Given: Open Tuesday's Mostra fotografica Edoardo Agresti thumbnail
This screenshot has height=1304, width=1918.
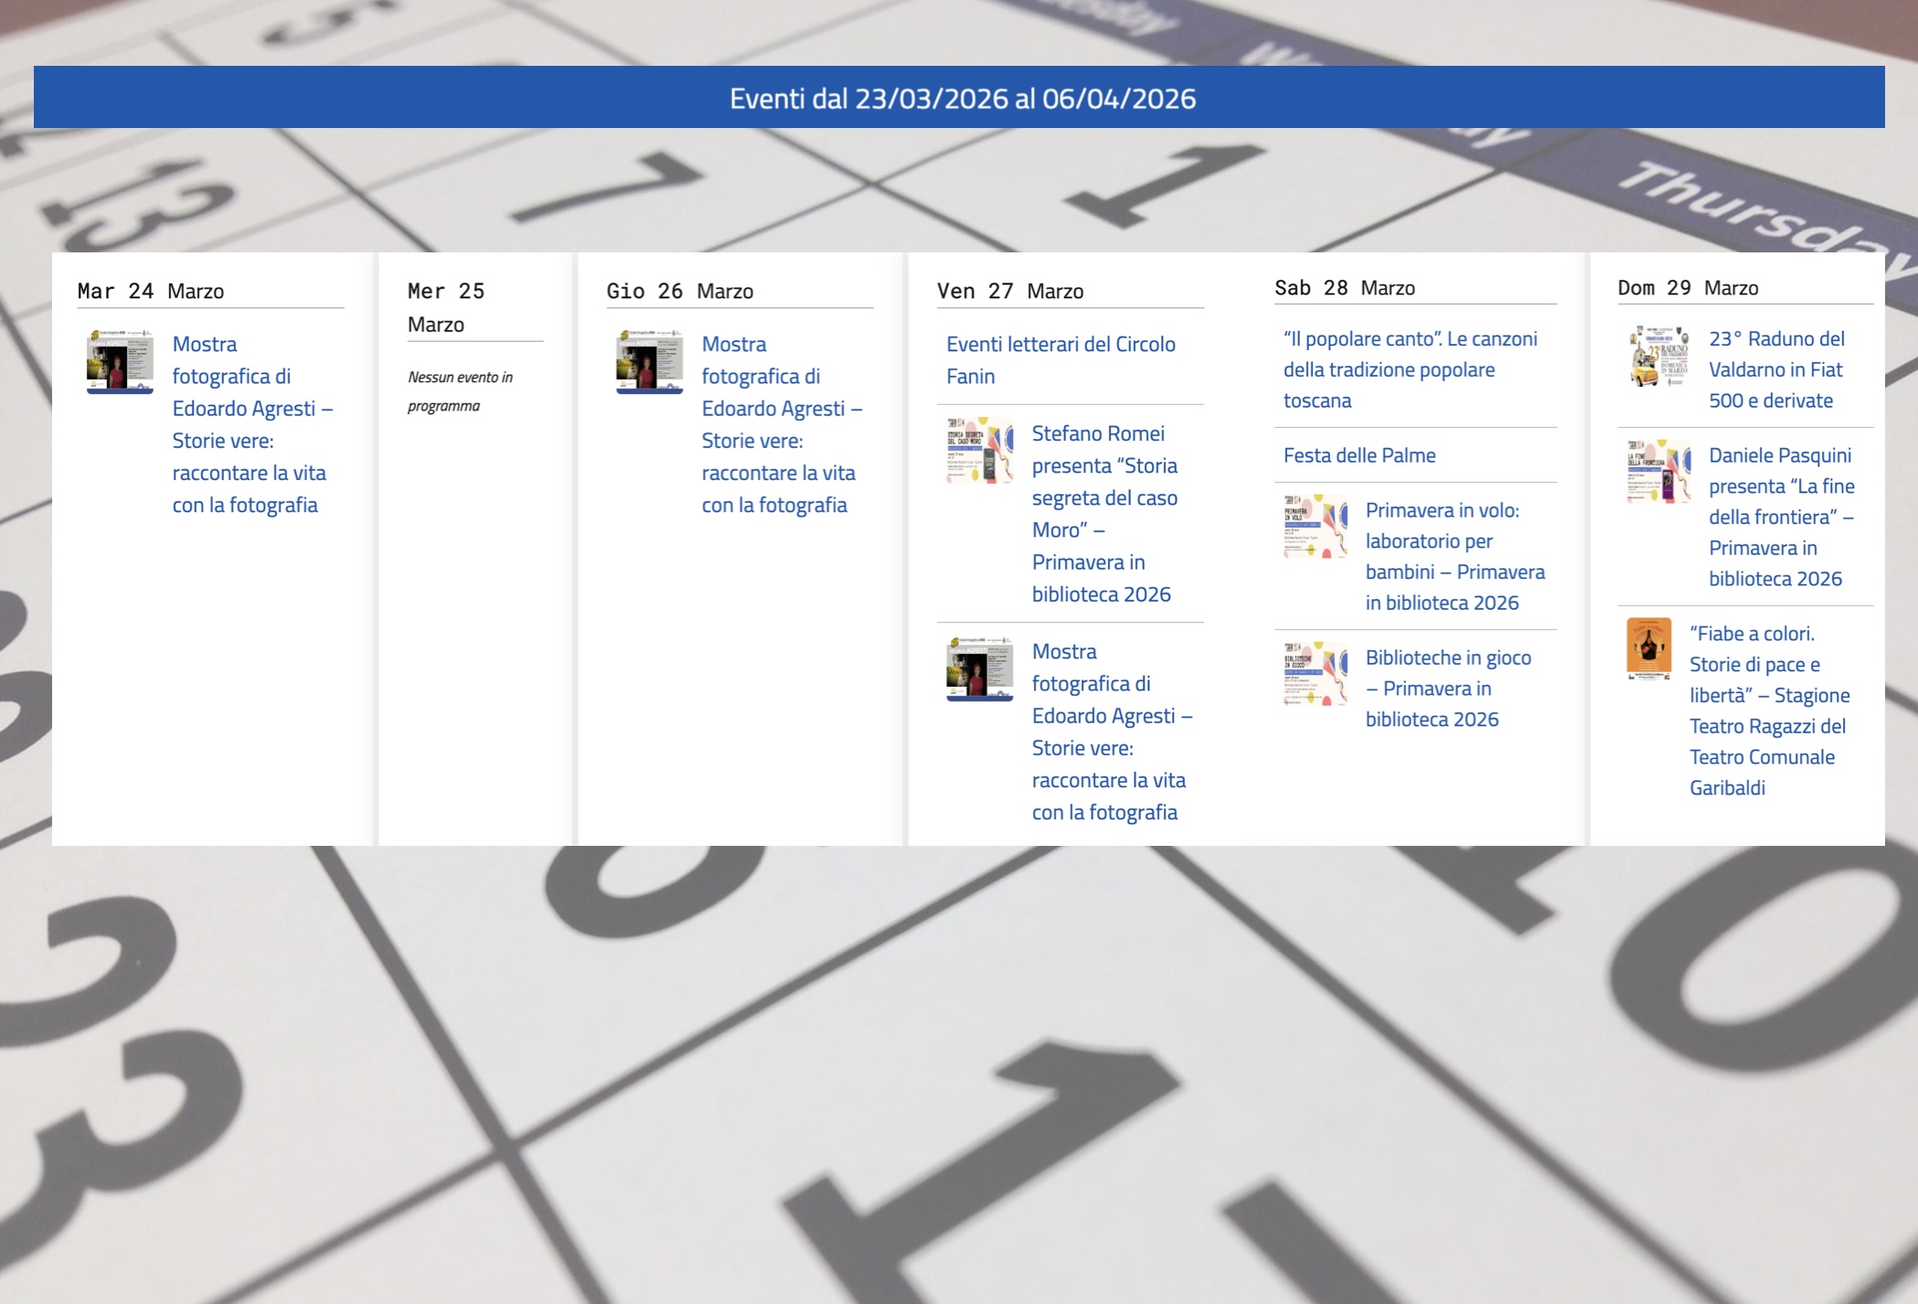Looking at the screenshot, I should [x=120, y=362].
